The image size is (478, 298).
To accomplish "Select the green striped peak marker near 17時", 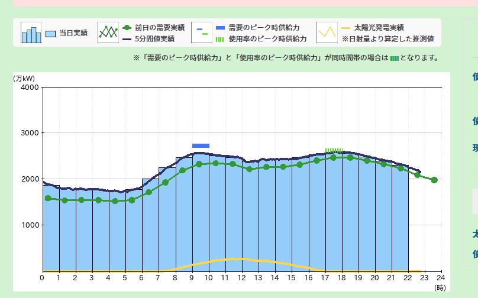I will point(334,150).
